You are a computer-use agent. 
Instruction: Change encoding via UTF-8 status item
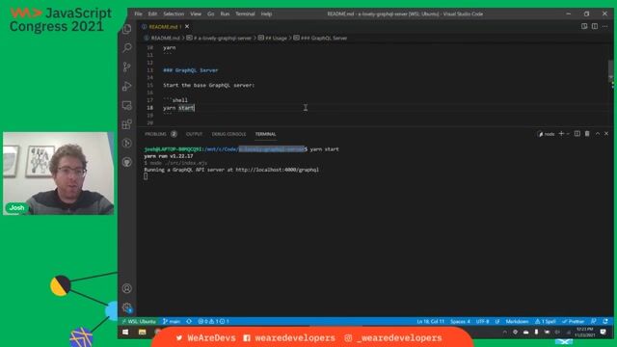point(482,321)
